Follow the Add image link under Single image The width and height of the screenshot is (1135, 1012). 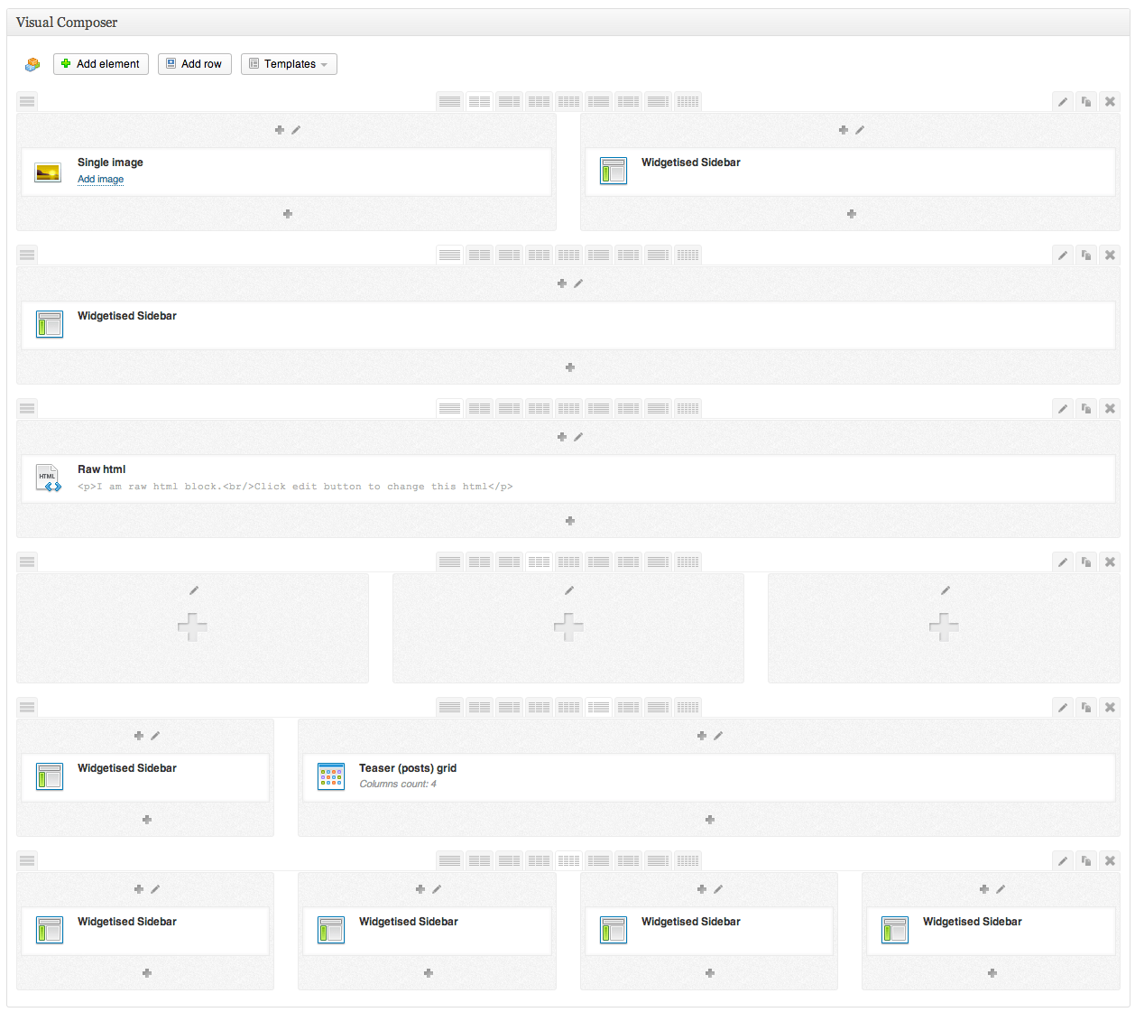(100, 180)
